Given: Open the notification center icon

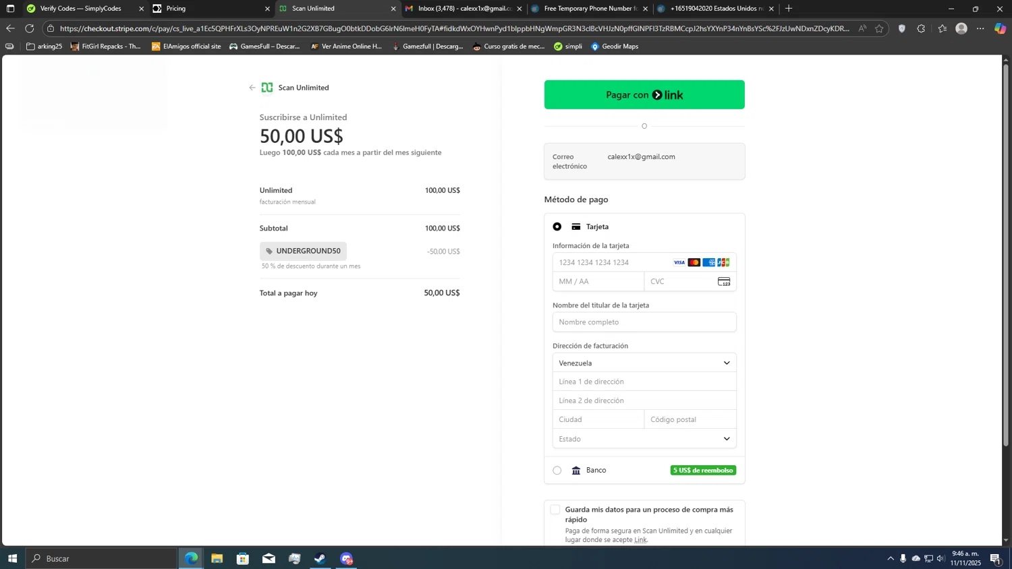Looking at the screenshot, I should 995,558.
